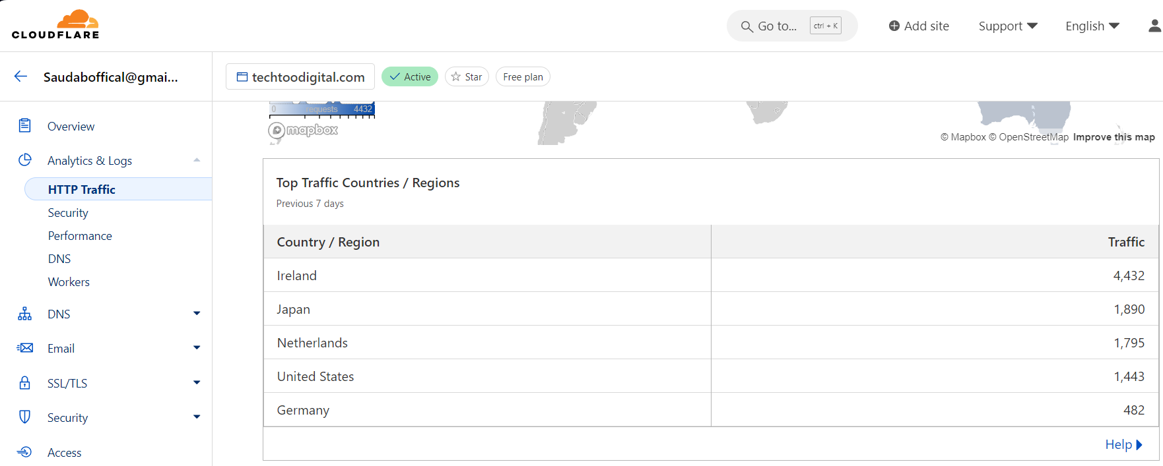Open the user account profile icon
This screenshot has height=466, width=1163.
[x=1154, y=26]
